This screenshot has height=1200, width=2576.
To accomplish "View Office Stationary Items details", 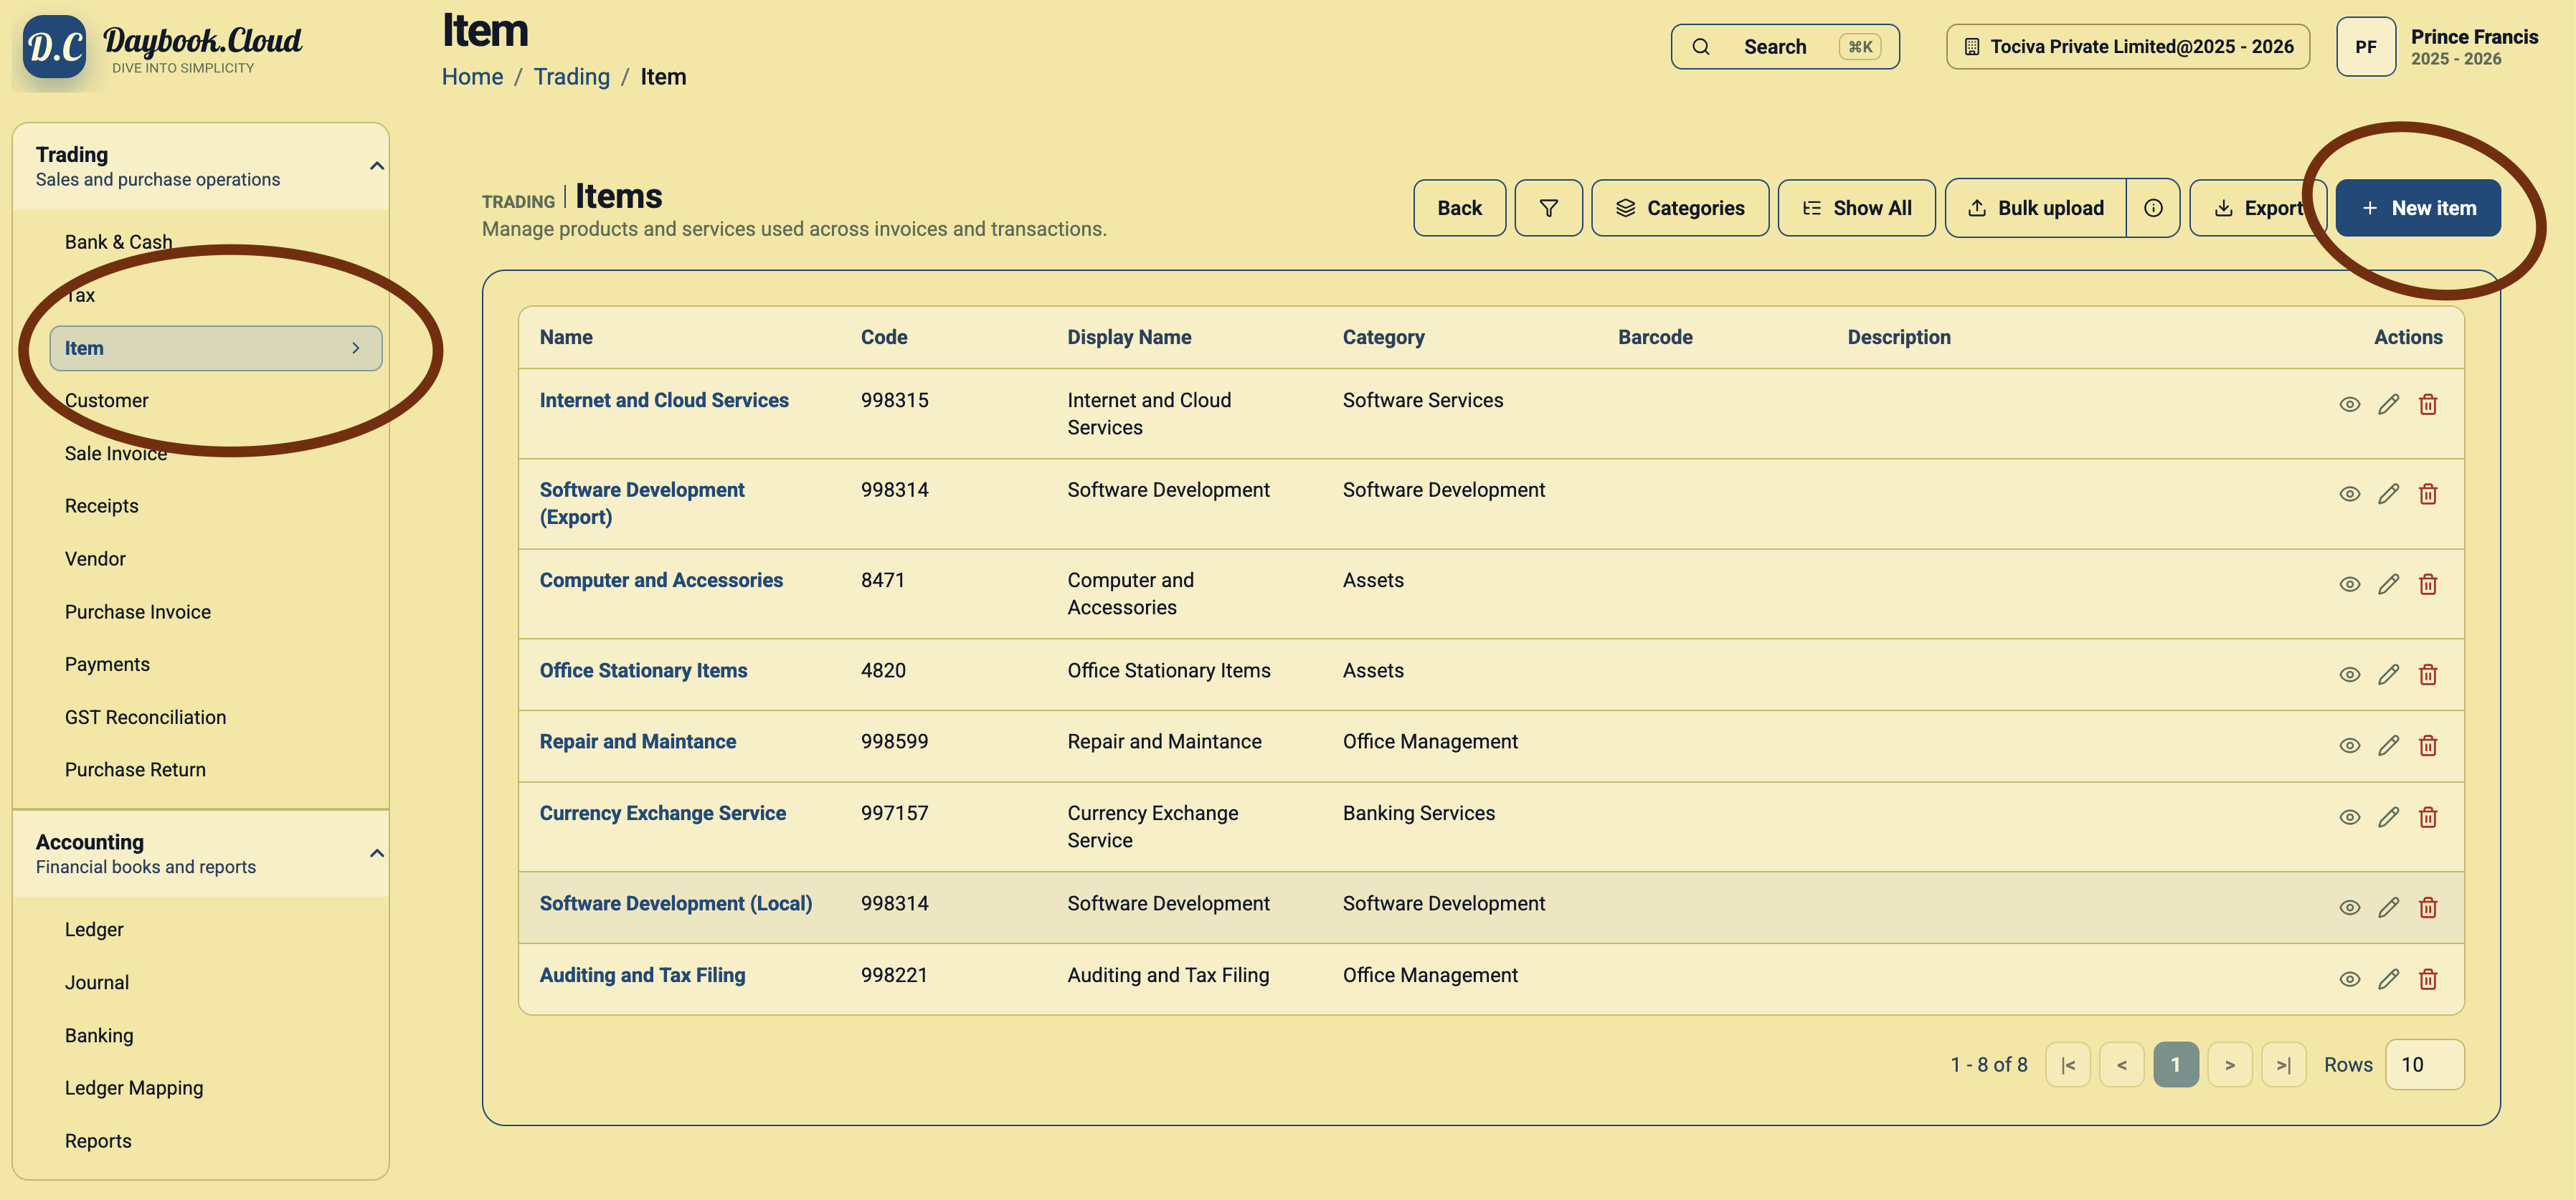I will [x=2349, y=675].
